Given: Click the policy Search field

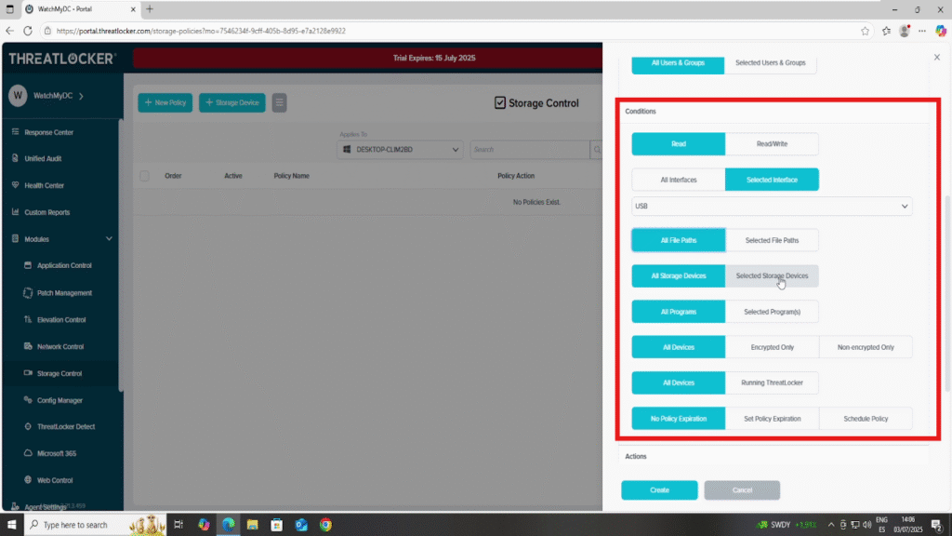Looking at the screenshot, I should click(x=529, y=150).
